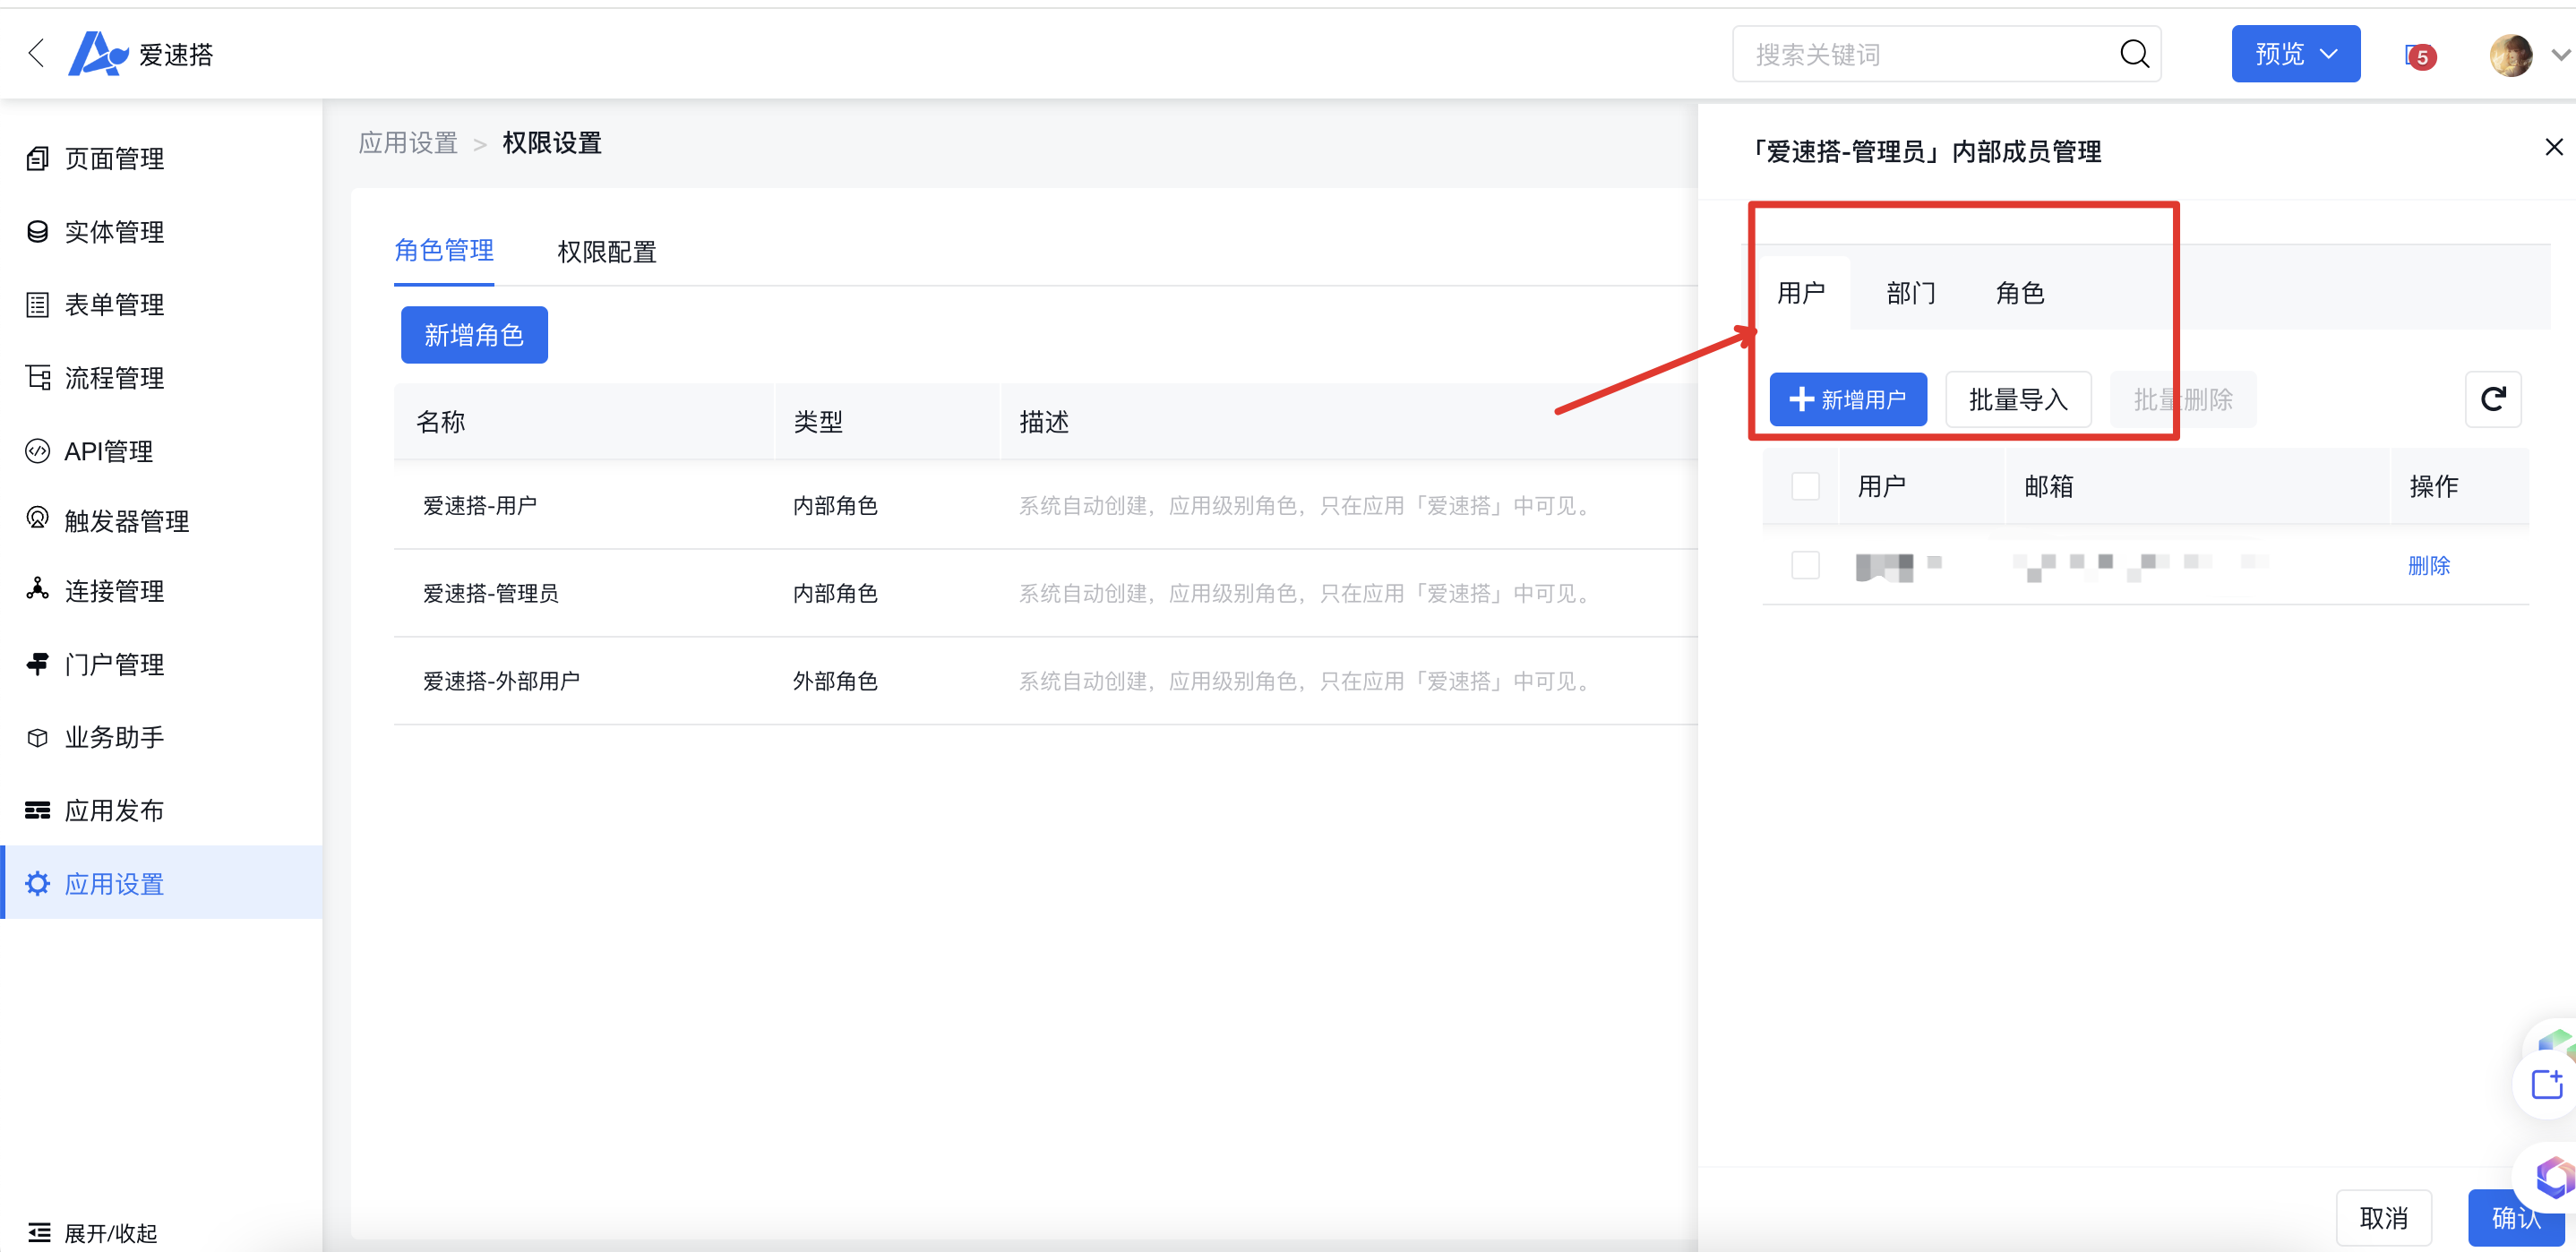Toggle the 展开/收起 sidebar icon
The image size is (2576, 1252).
(39, 1232)
